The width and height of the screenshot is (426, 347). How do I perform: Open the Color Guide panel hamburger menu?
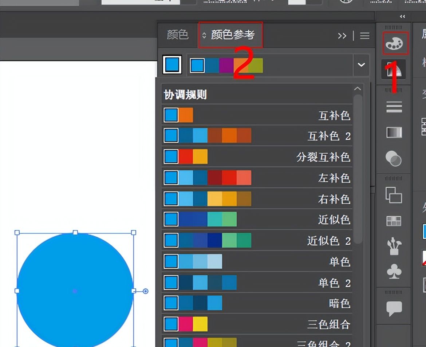pos(364,36)
